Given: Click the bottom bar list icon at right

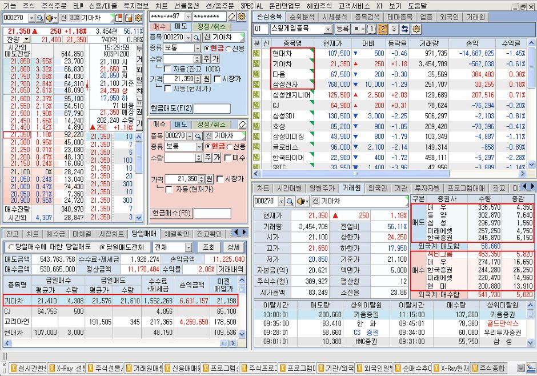Looking at the screenshot, I should click(x=521, y=368).
